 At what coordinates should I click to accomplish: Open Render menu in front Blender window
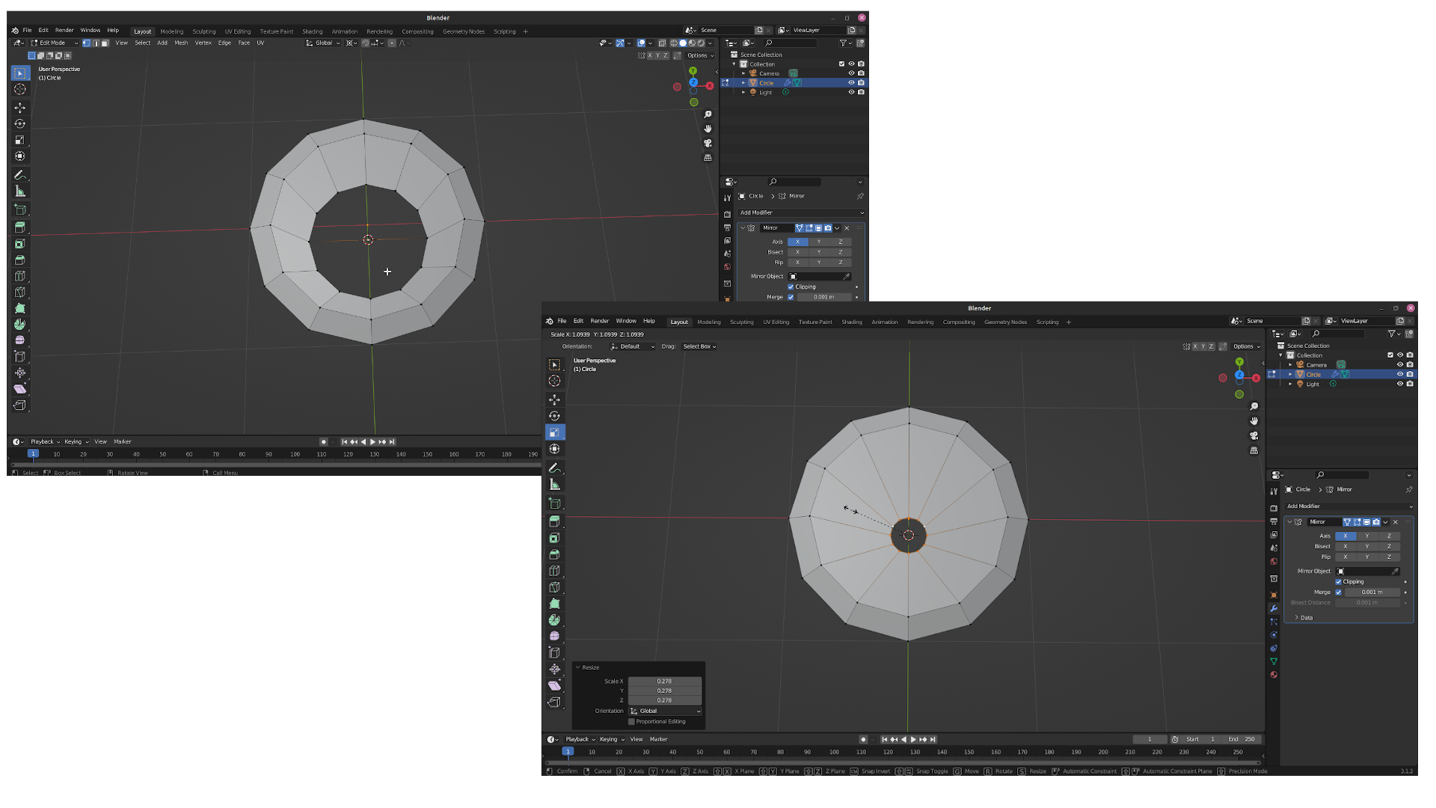600,321
